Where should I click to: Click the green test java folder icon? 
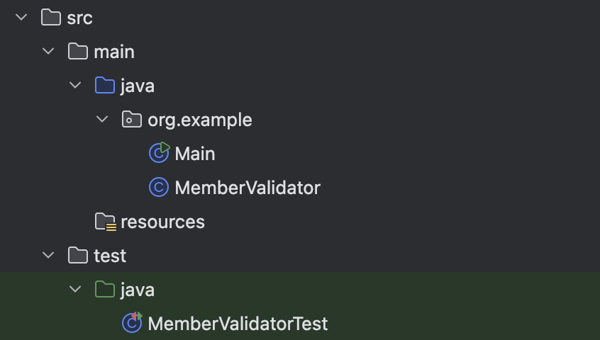coord(105,290)
